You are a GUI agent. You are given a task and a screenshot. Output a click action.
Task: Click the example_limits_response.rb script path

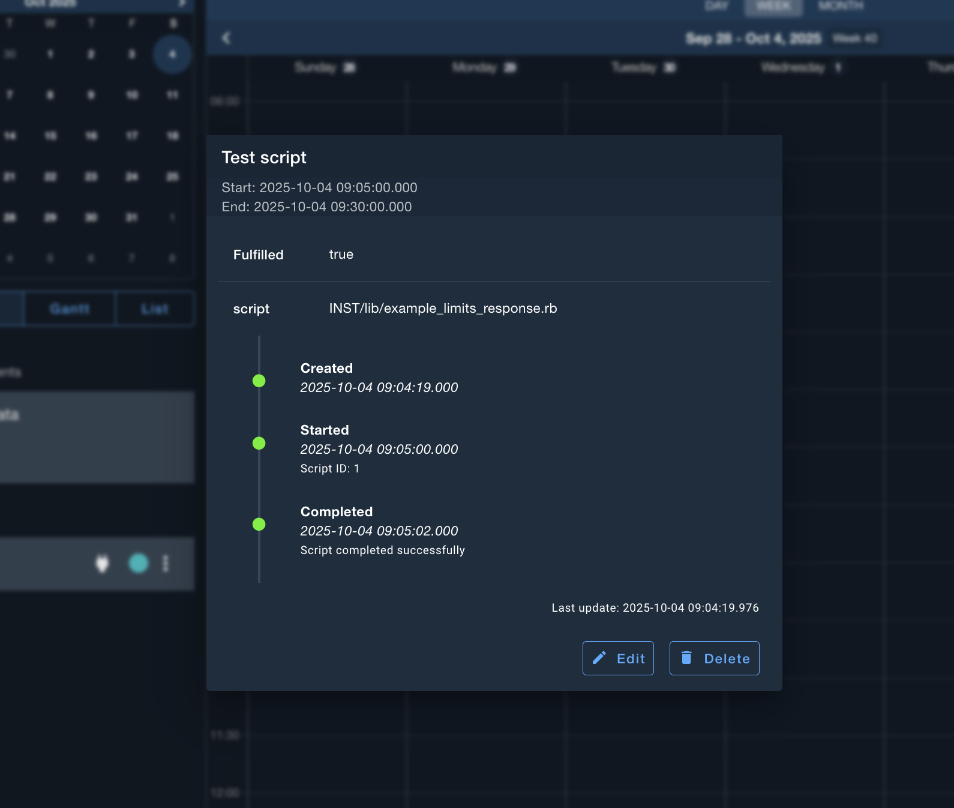coord(443,309)
